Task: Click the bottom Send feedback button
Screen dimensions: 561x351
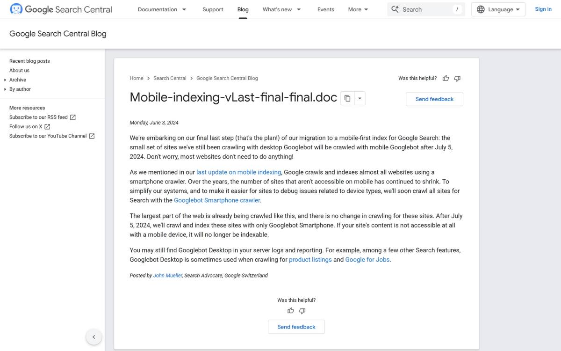Action: [296, 327]
